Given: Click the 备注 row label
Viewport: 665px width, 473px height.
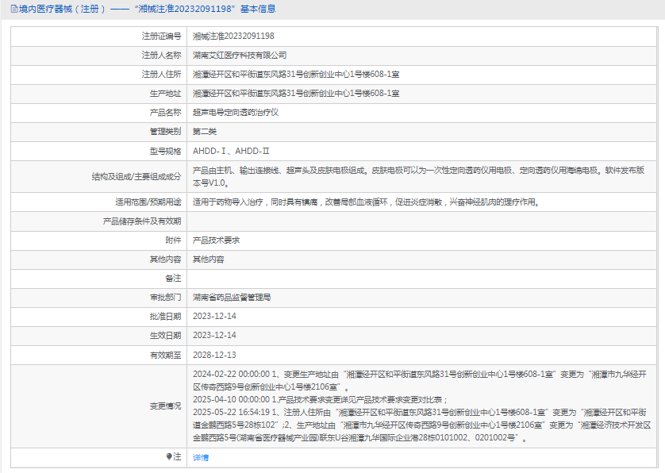Looking at the screenshot, I should click(173, 279).
